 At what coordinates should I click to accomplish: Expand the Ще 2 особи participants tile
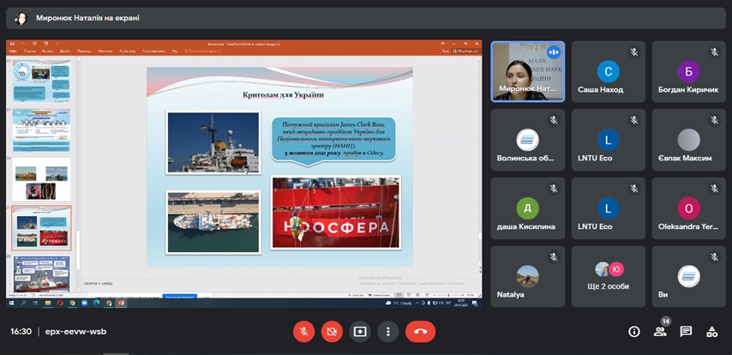point(609,276)
